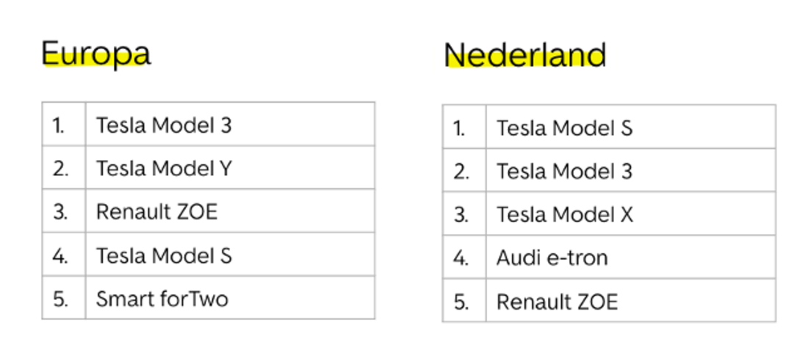This screenshot has height=361, width=808.
Task: Select Tesla Model 3 in the Europa table
Action: (x=164, y=125)
